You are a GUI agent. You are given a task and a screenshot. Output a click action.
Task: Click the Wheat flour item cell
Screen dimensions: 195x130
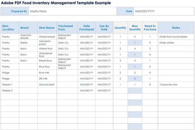tap(47, 48)
